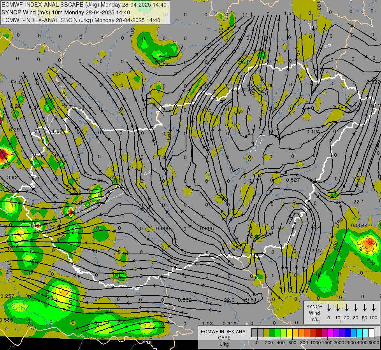
Task: Pick the olive swatch in CAPE legend
Action: point(266,332)
